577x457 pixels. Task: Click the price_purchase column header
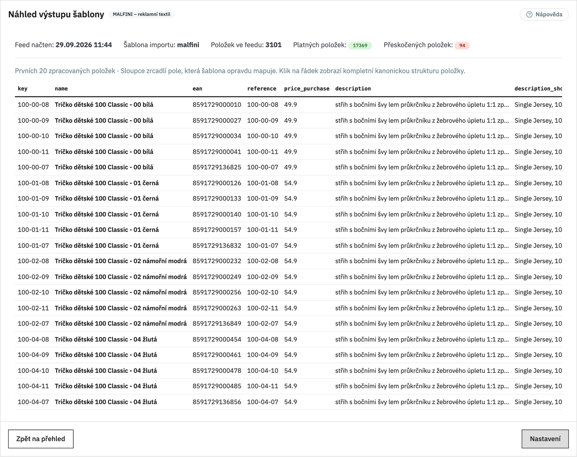[307, 89]
